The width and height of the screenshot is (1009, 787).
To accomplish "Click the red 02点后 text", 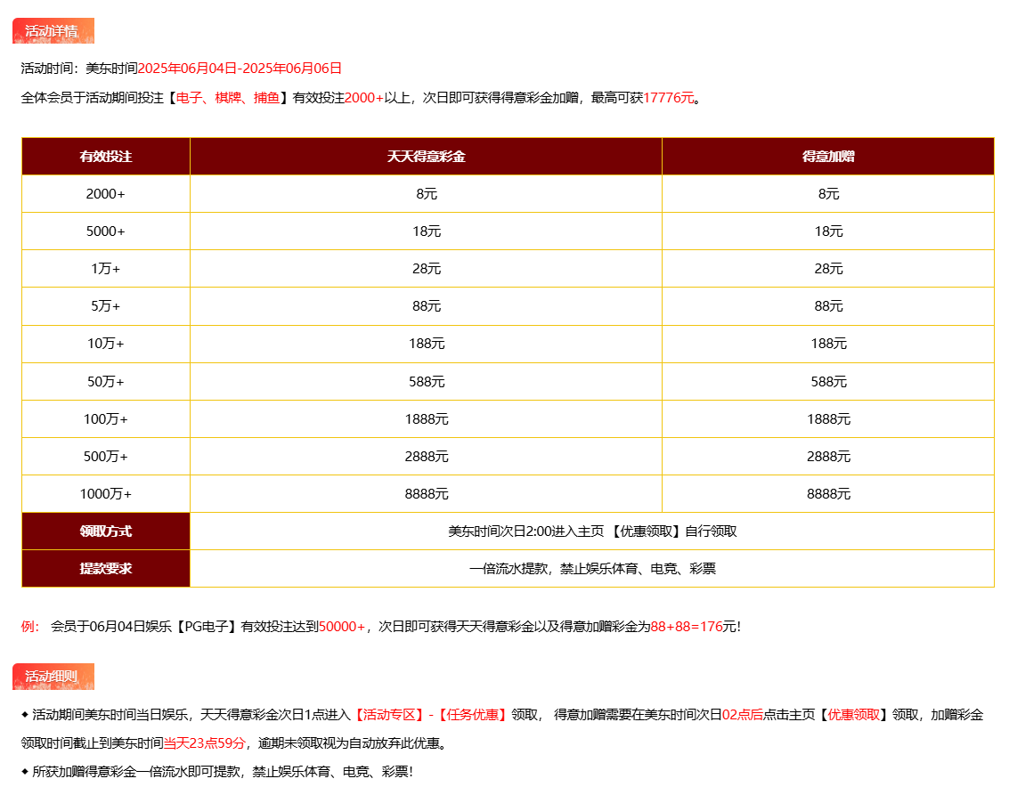I will point(742,714).
